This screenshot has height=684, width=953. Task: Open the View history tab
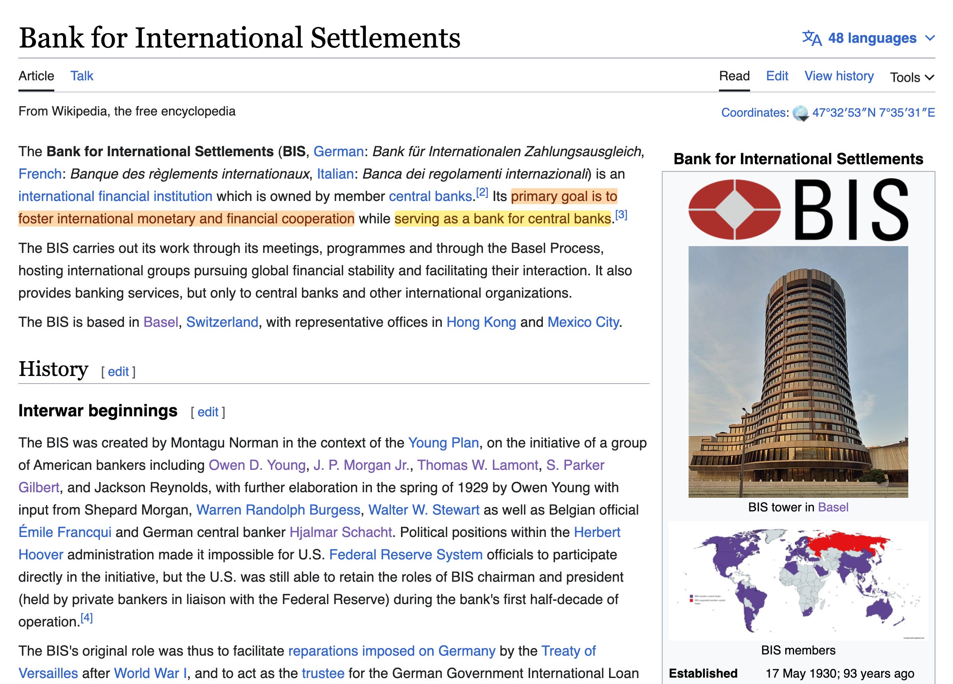(x=839, y=76)
